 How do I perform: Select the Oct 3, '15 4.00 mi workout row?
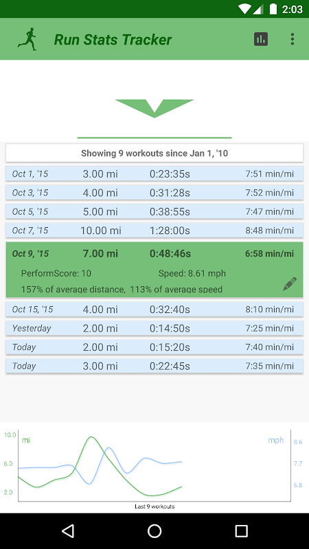(154, 193)
